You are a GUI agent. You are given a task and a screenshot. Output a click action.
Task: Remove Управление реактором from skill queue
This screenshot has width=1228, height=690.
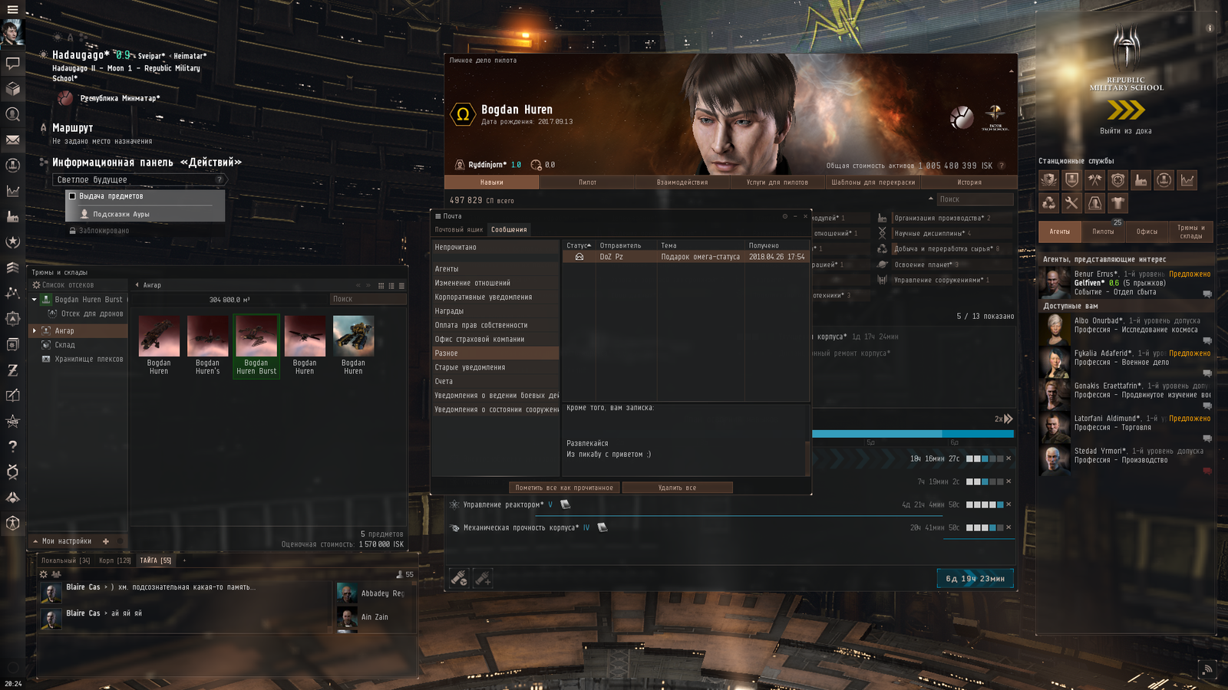click(1008, 504)
